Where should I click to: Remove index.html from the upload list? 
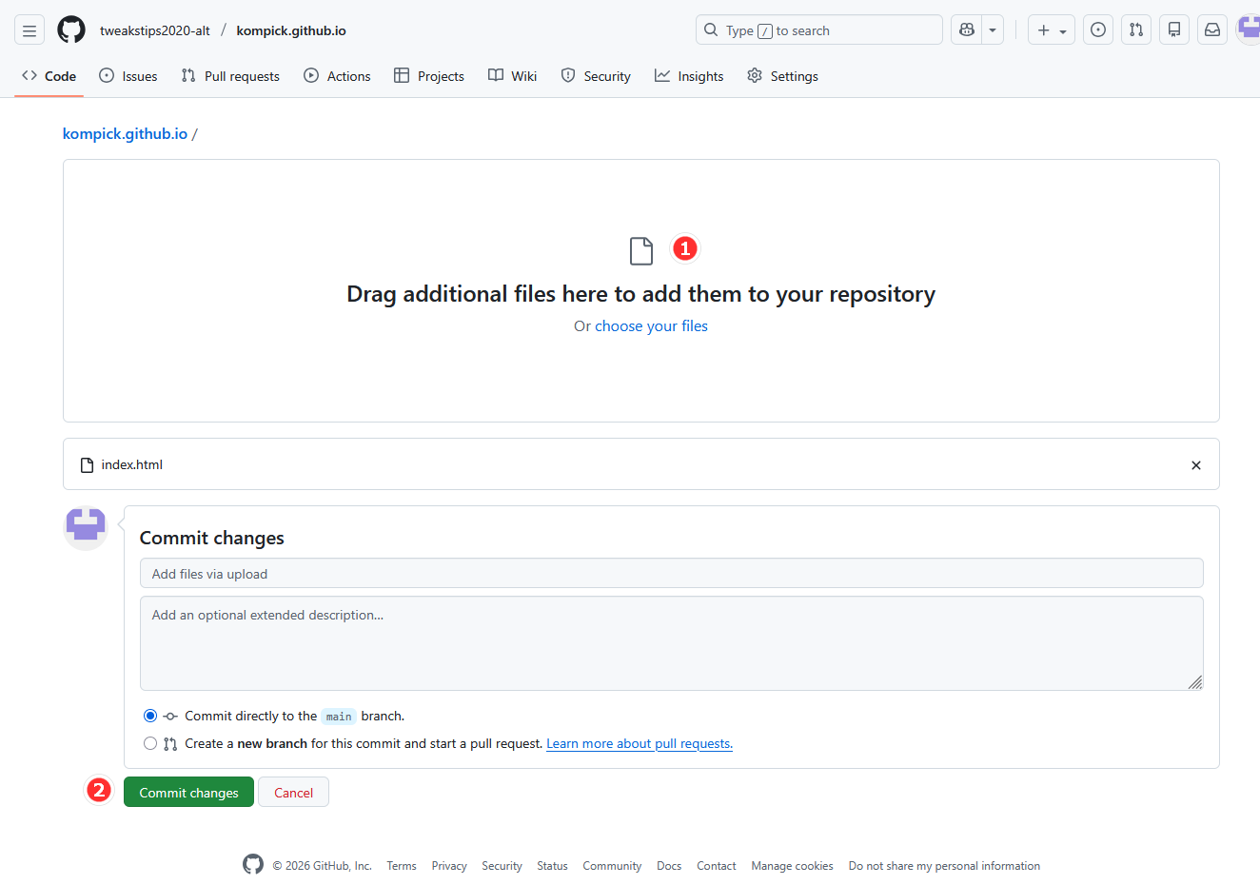click(x=1196, y=464)
